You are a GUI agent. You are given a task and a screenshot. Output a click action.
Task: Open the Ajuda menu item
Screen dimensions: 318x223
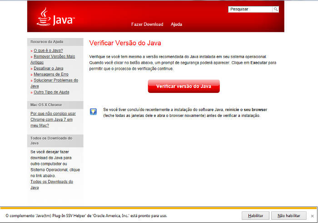point(176,24)
